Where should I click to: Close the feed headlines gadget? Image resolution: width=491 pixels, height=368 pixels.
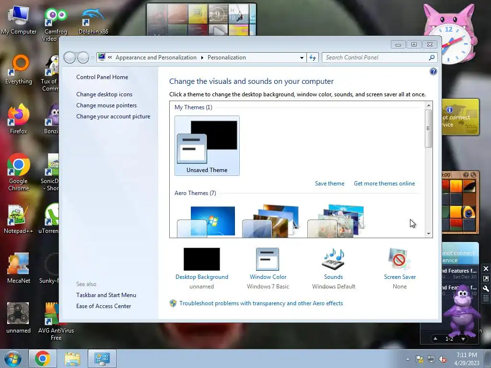(486, 268)
